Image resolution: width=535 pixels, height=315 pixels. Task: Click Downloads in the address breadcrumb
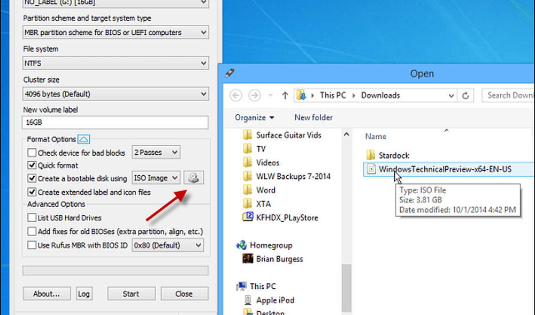pyautogui.click(x=380, y=95)
